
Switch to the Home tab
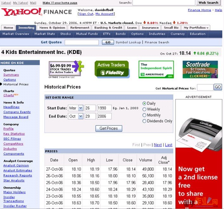coord(8,28)
